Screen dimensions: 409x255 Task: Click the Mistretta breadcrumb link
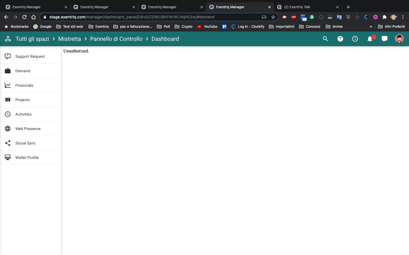click(x=70, y=39)
